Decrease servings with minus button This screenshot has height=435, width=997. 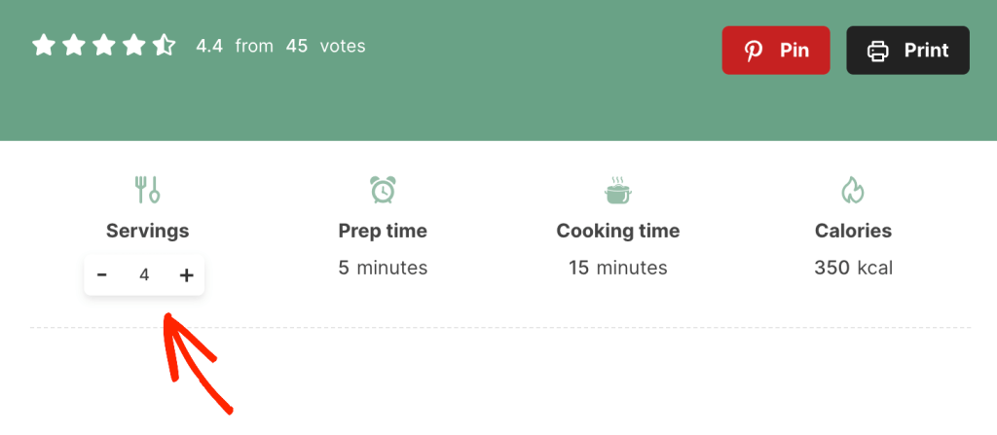102,275
